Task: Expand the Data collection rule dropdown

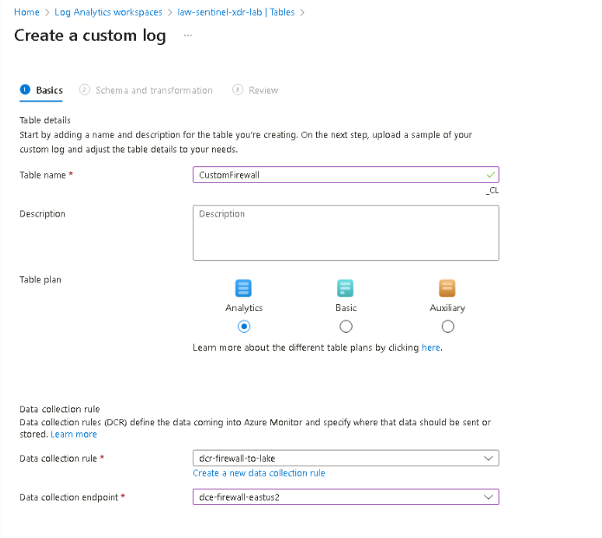Action: point(346,458)
